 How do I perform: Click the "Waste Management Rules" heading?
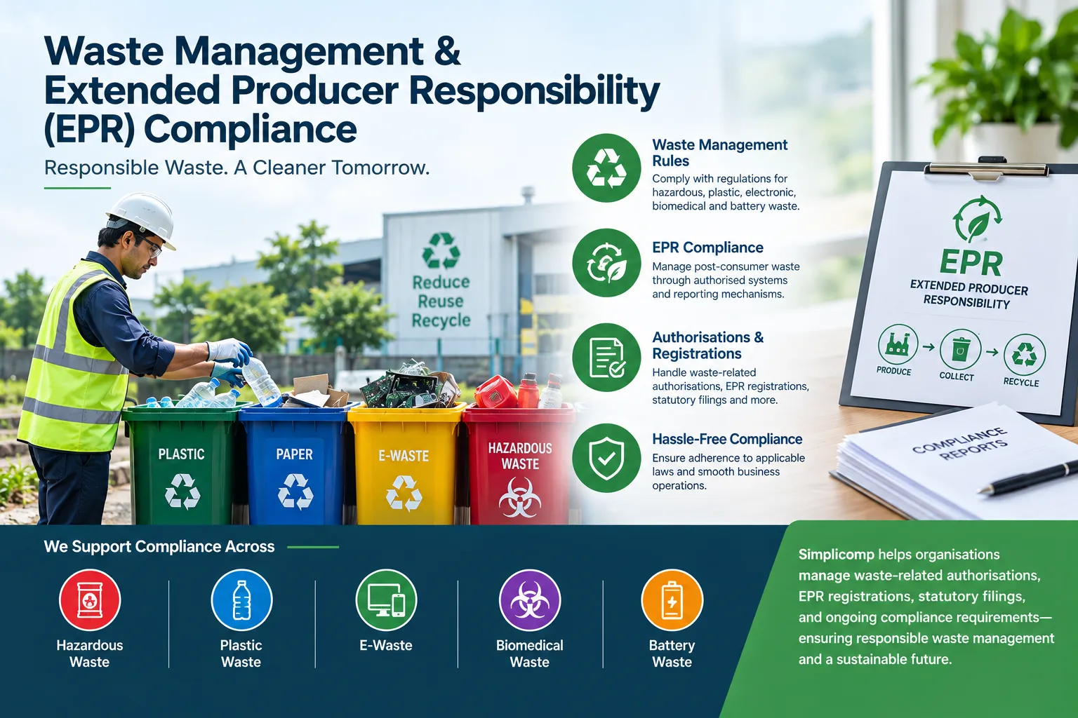pos(720,153)
